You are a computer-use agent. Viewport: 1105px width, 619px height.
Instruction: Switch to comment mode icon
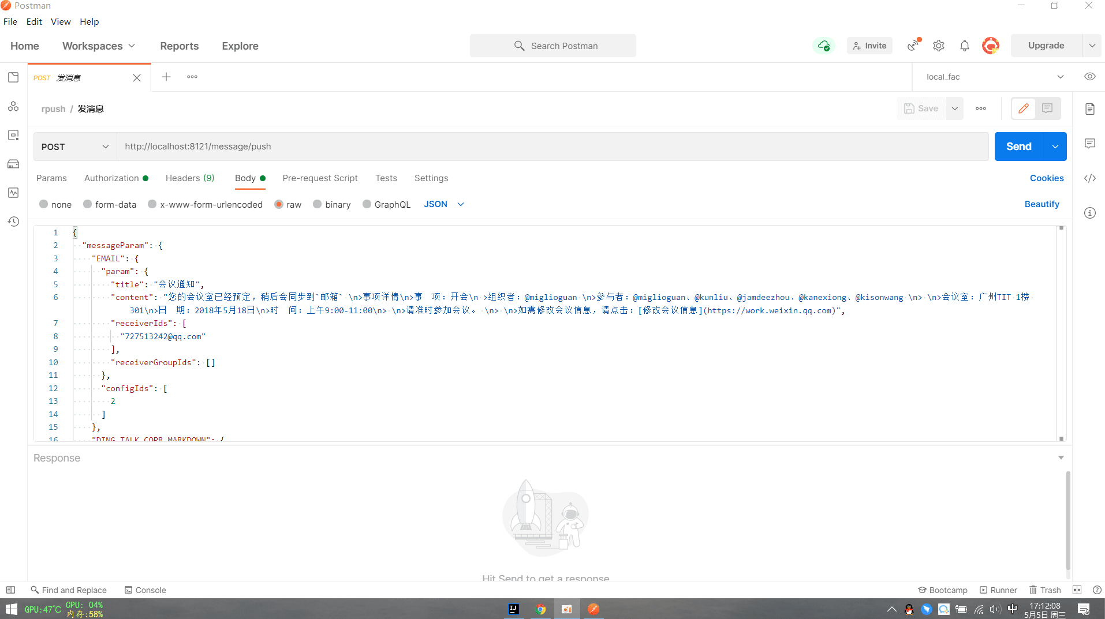1048,108
